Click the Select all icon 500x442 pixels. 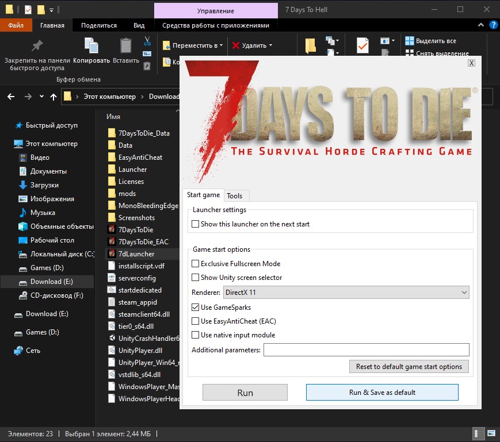[410, 41]
